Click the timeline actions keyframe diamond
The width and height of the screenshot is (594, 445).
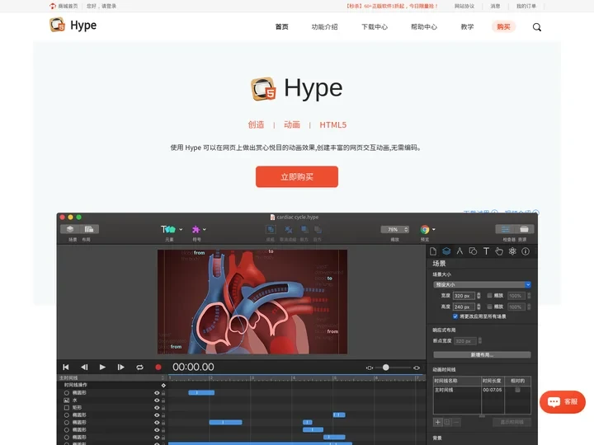[163, 385]
